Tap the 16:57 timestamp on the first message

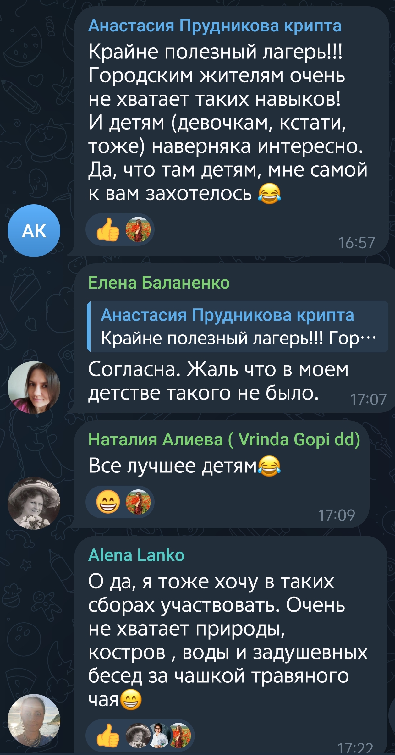coord(356,243)
